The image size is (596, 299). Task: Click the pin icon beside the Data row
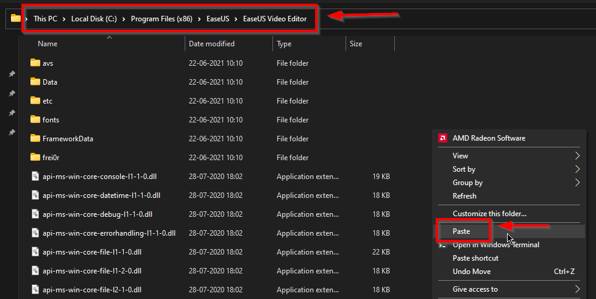(x=12, y=93)
